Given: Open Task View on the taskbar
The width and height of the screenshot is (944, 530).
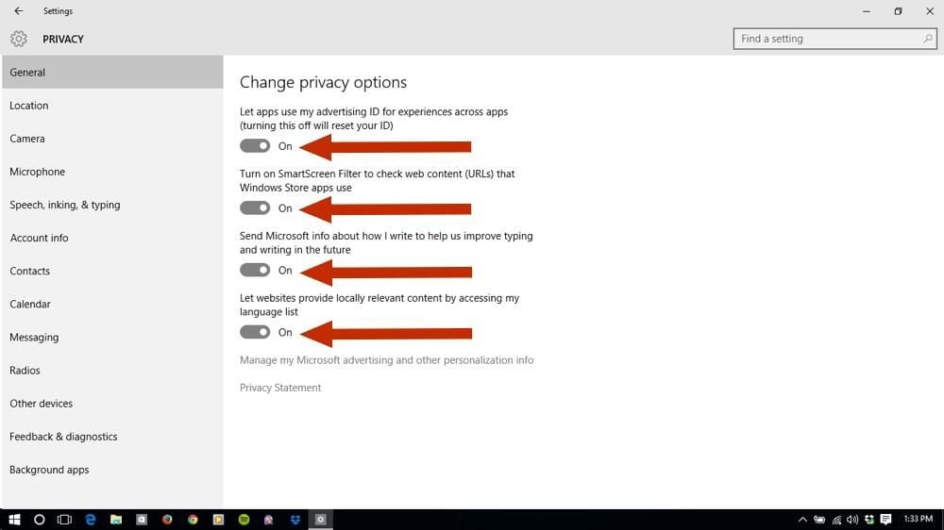Looking at the screenshot, I should [x=64, y=520].
